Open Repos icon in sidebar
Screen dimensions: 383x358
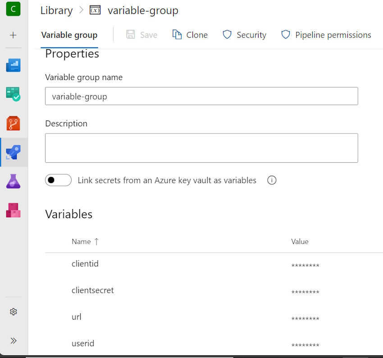pos(14,123)
